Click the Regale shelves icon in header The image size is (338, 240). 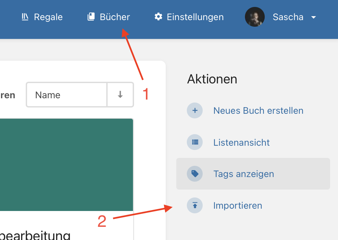click(x=25, y=17)
